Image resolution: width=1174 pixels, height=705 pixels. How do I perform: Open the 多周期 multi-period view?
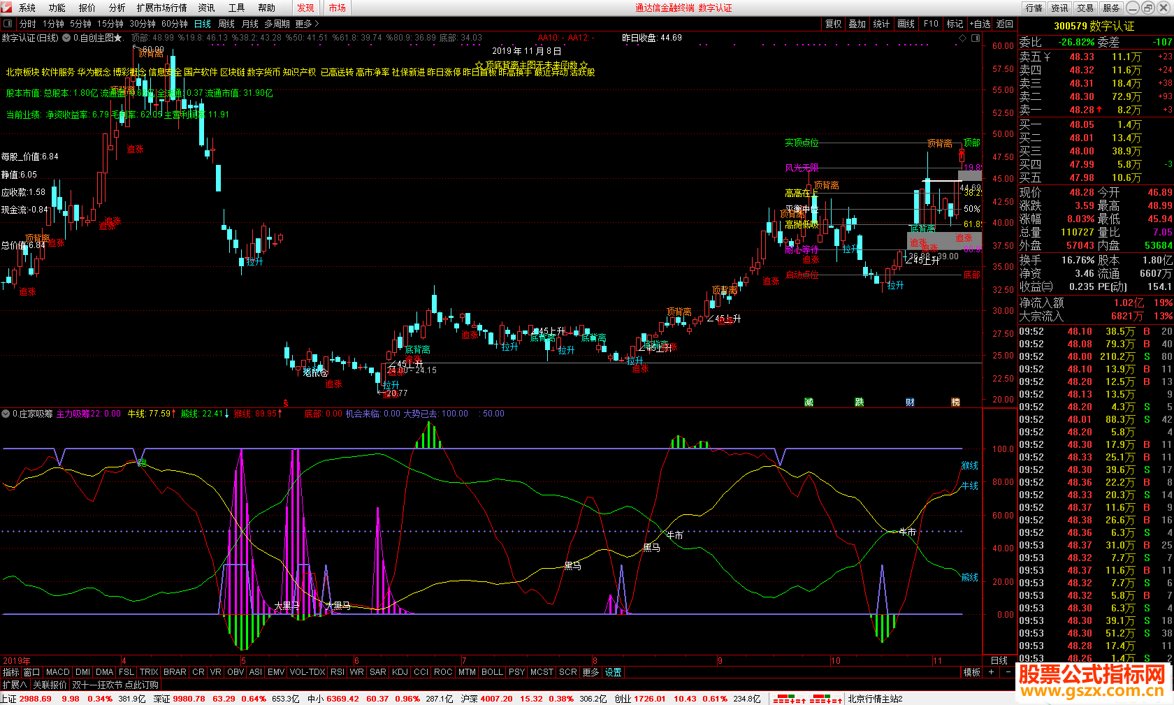[x=277, y=24]
